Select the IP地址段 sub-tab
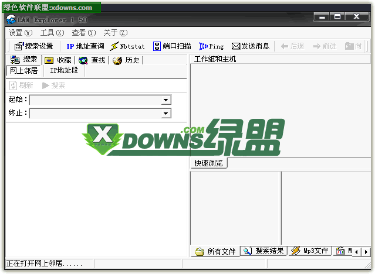The width and height of the screenshot is (375, 274). (64, 70)
